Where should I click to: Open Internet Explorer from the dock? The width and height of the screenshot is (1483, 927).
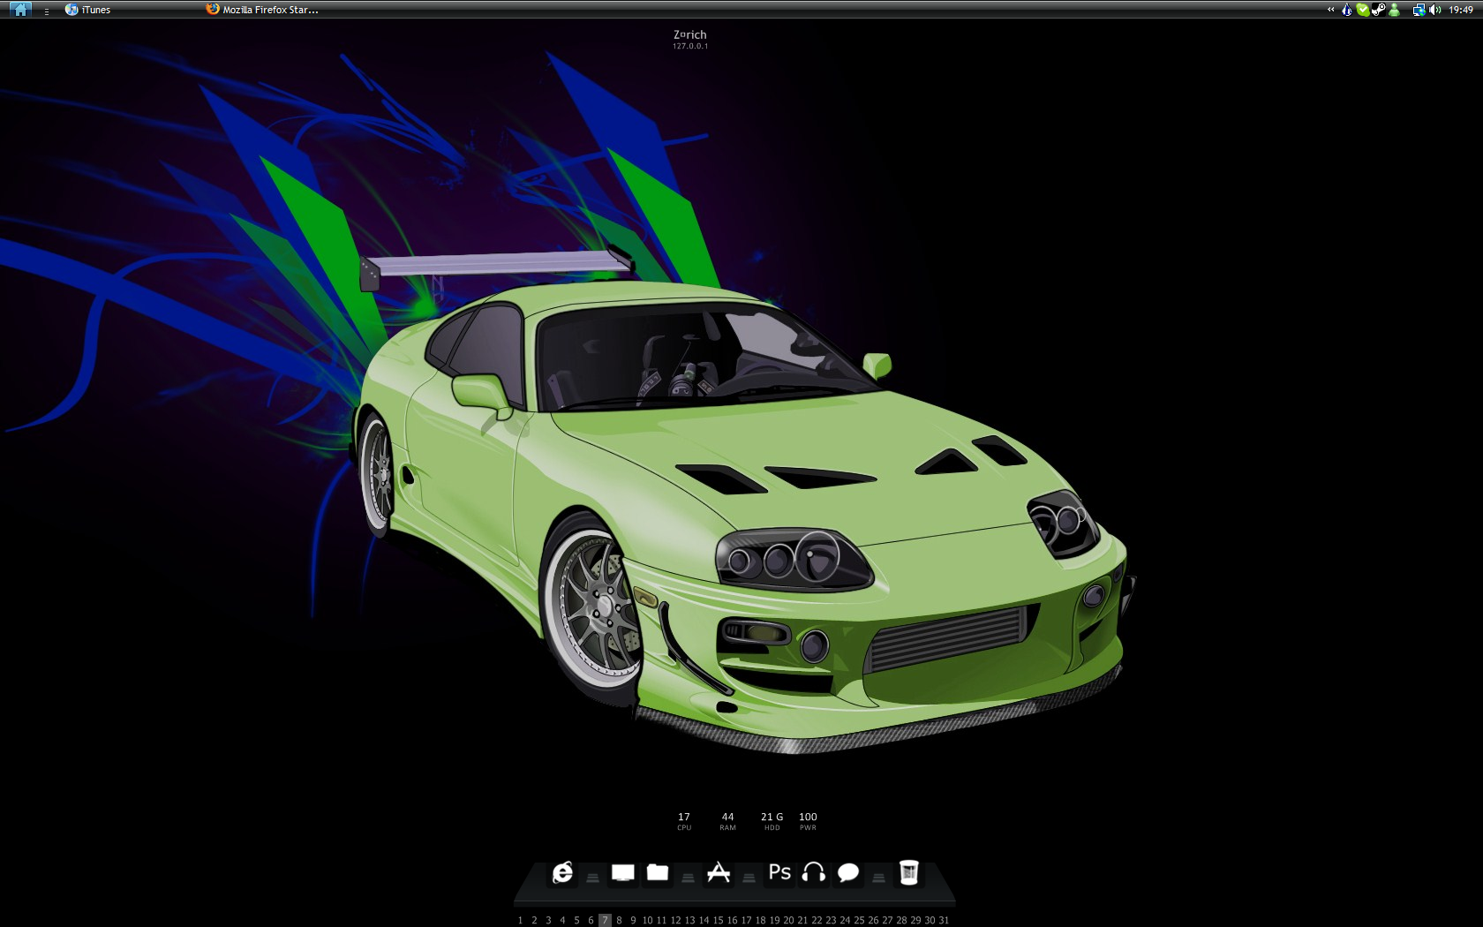[562, 873]
